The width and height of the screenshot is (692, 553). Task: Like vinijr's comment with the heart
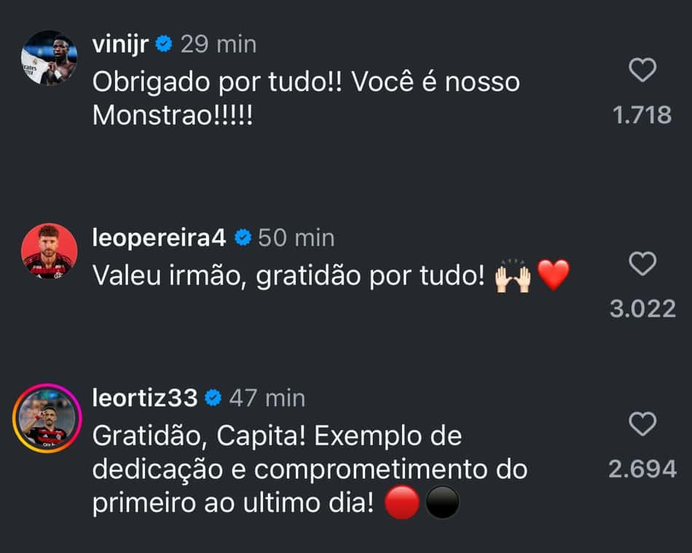click(x=642, y=70)
